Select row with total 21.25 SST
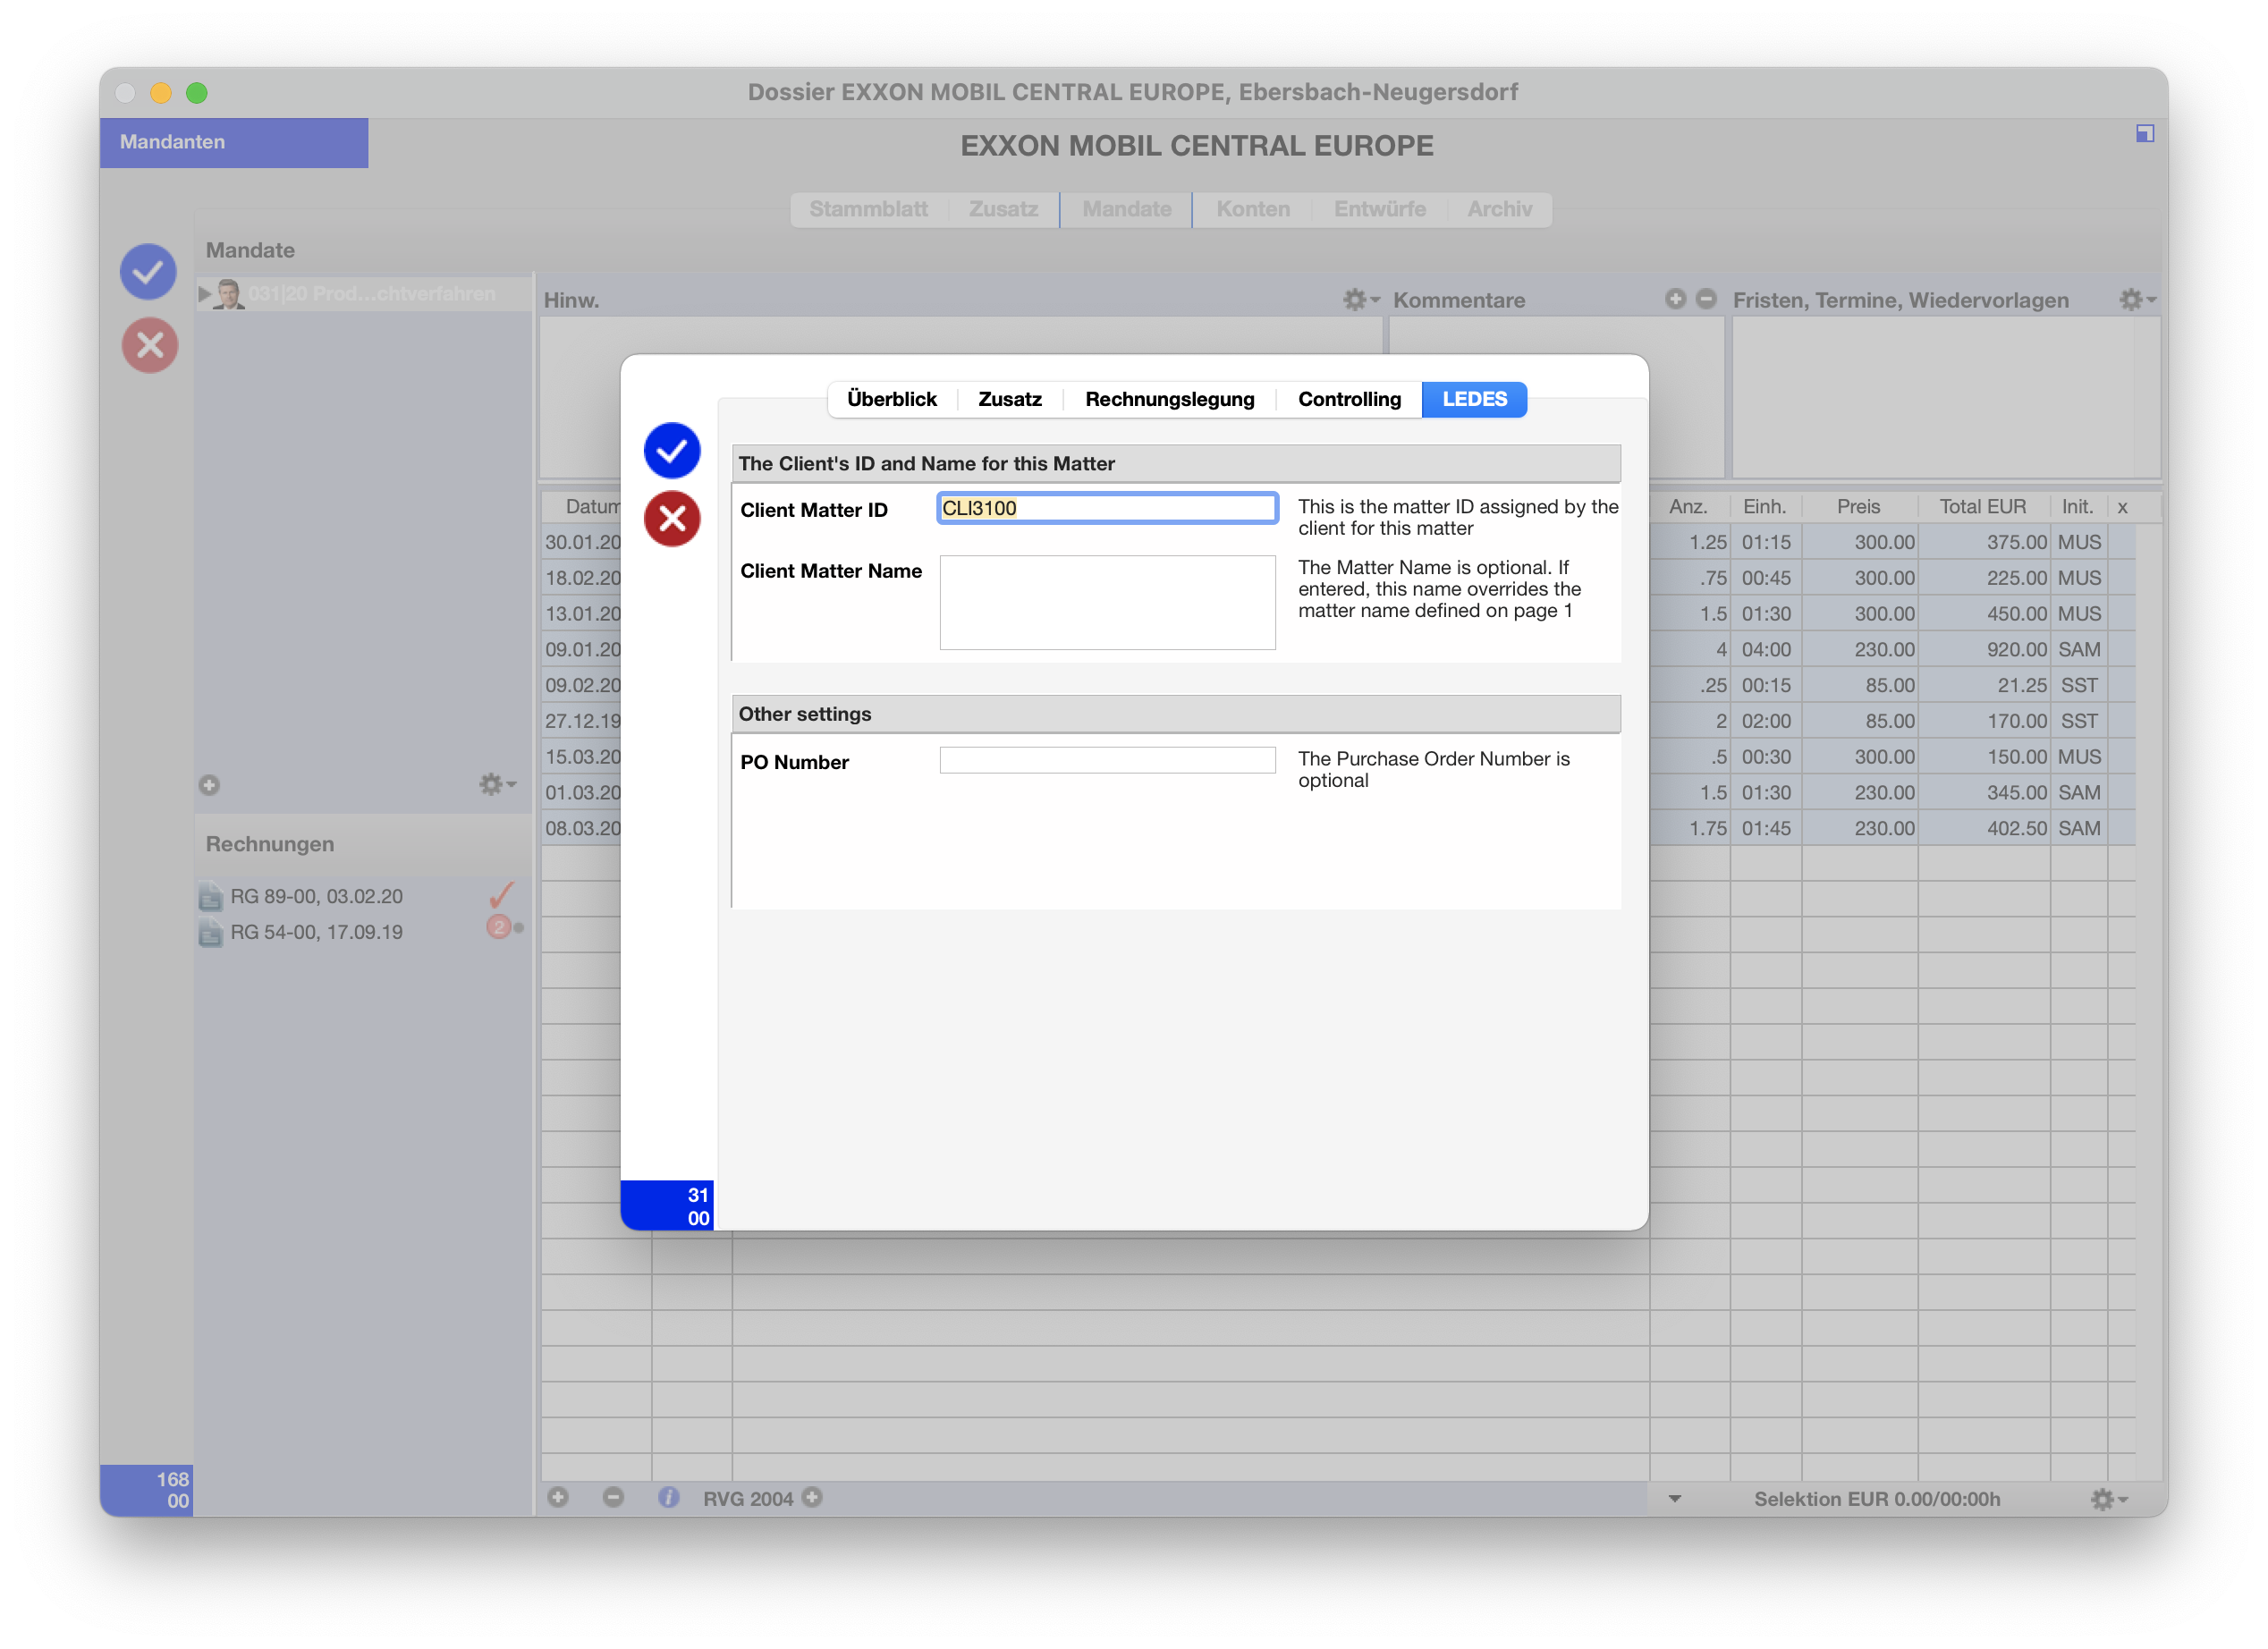 click(1892, 686)
